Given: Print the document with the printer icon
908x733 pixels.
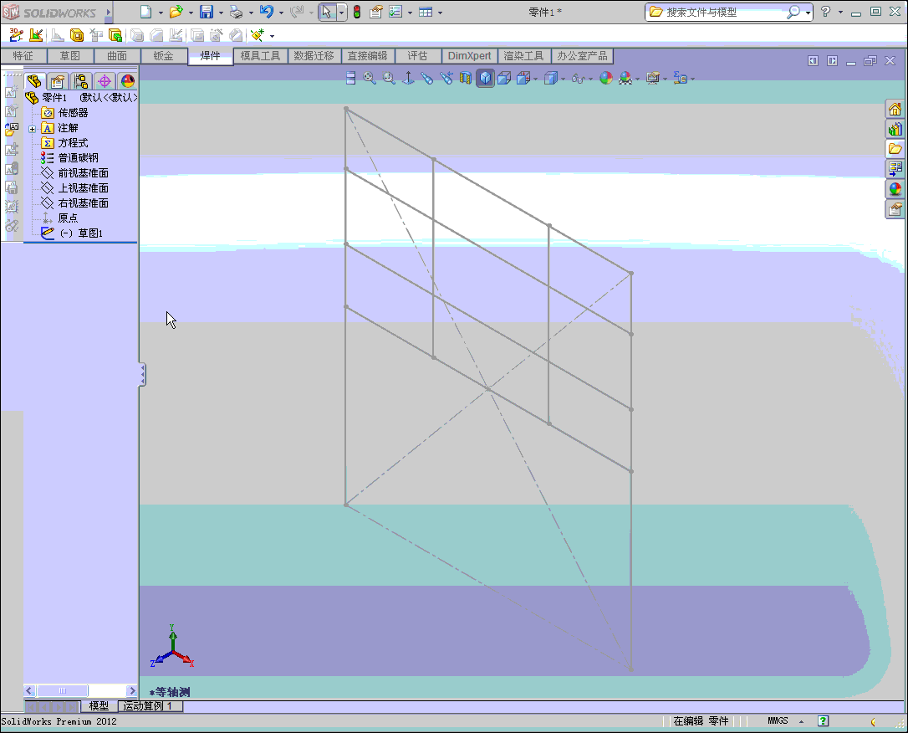Looking at the screenshot, I should pyautogui.click(x=236, y=12).
